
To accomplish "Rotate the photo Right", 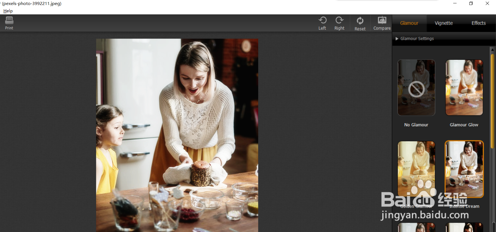I will tap(339, 23).
